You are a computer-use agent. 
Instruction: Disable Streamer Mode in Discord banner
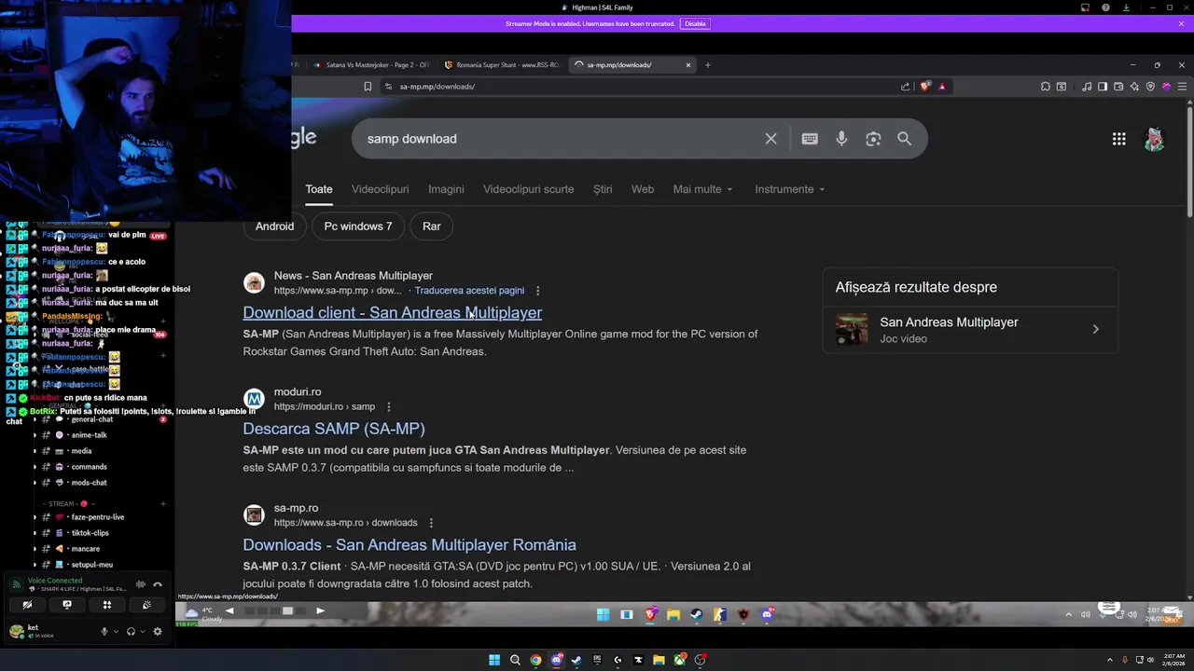(695, 23)
